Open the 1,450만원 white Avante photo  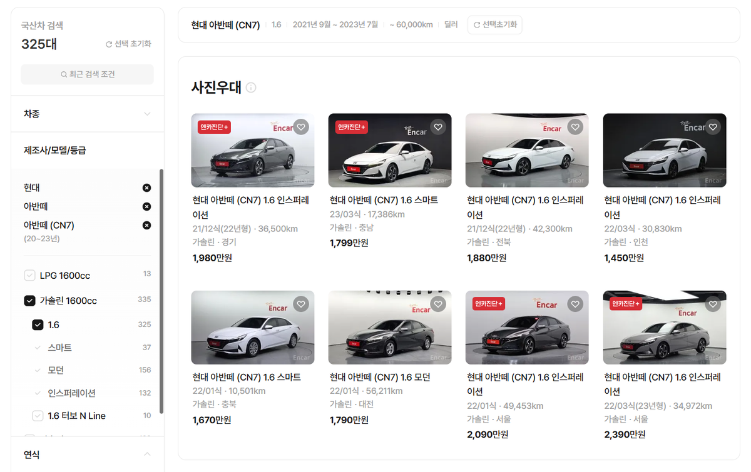[665, 150]
